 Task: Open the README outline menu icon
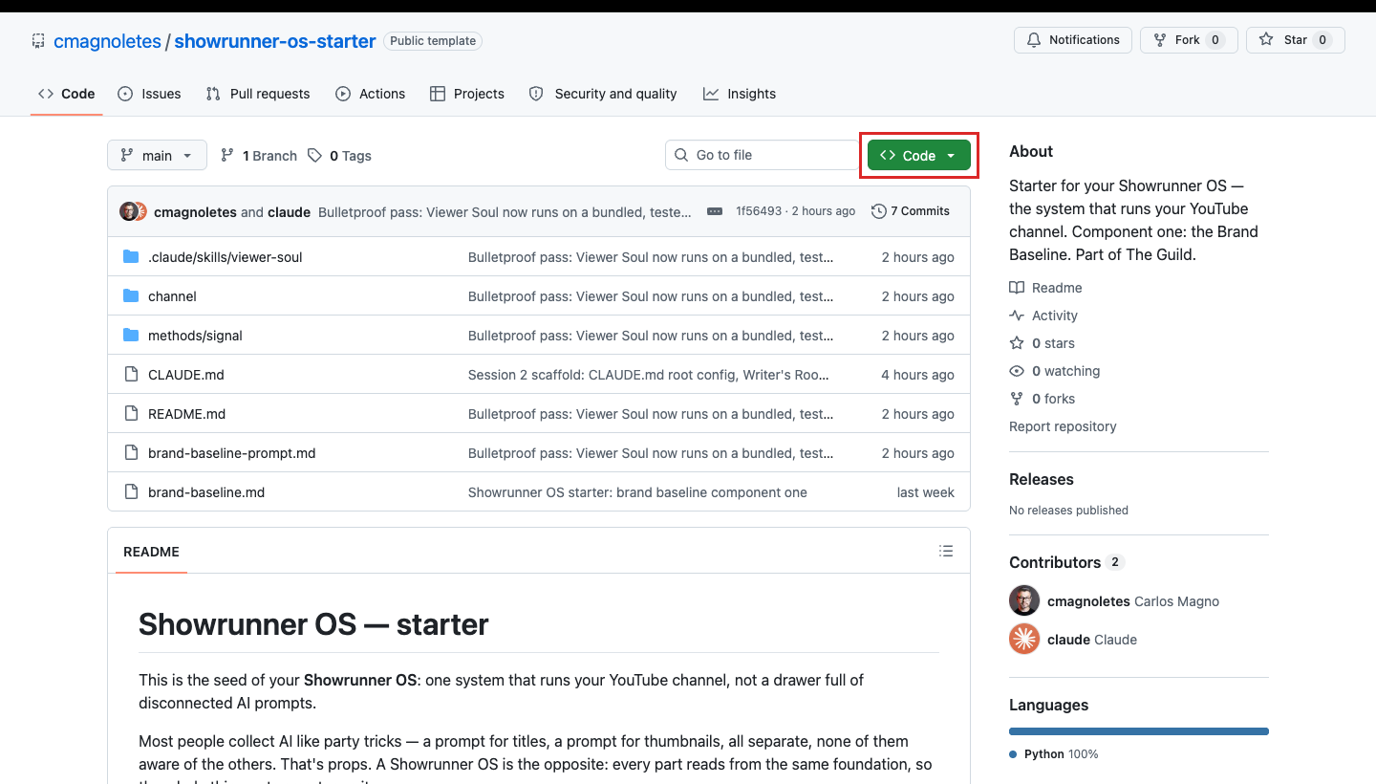point(946,551)
